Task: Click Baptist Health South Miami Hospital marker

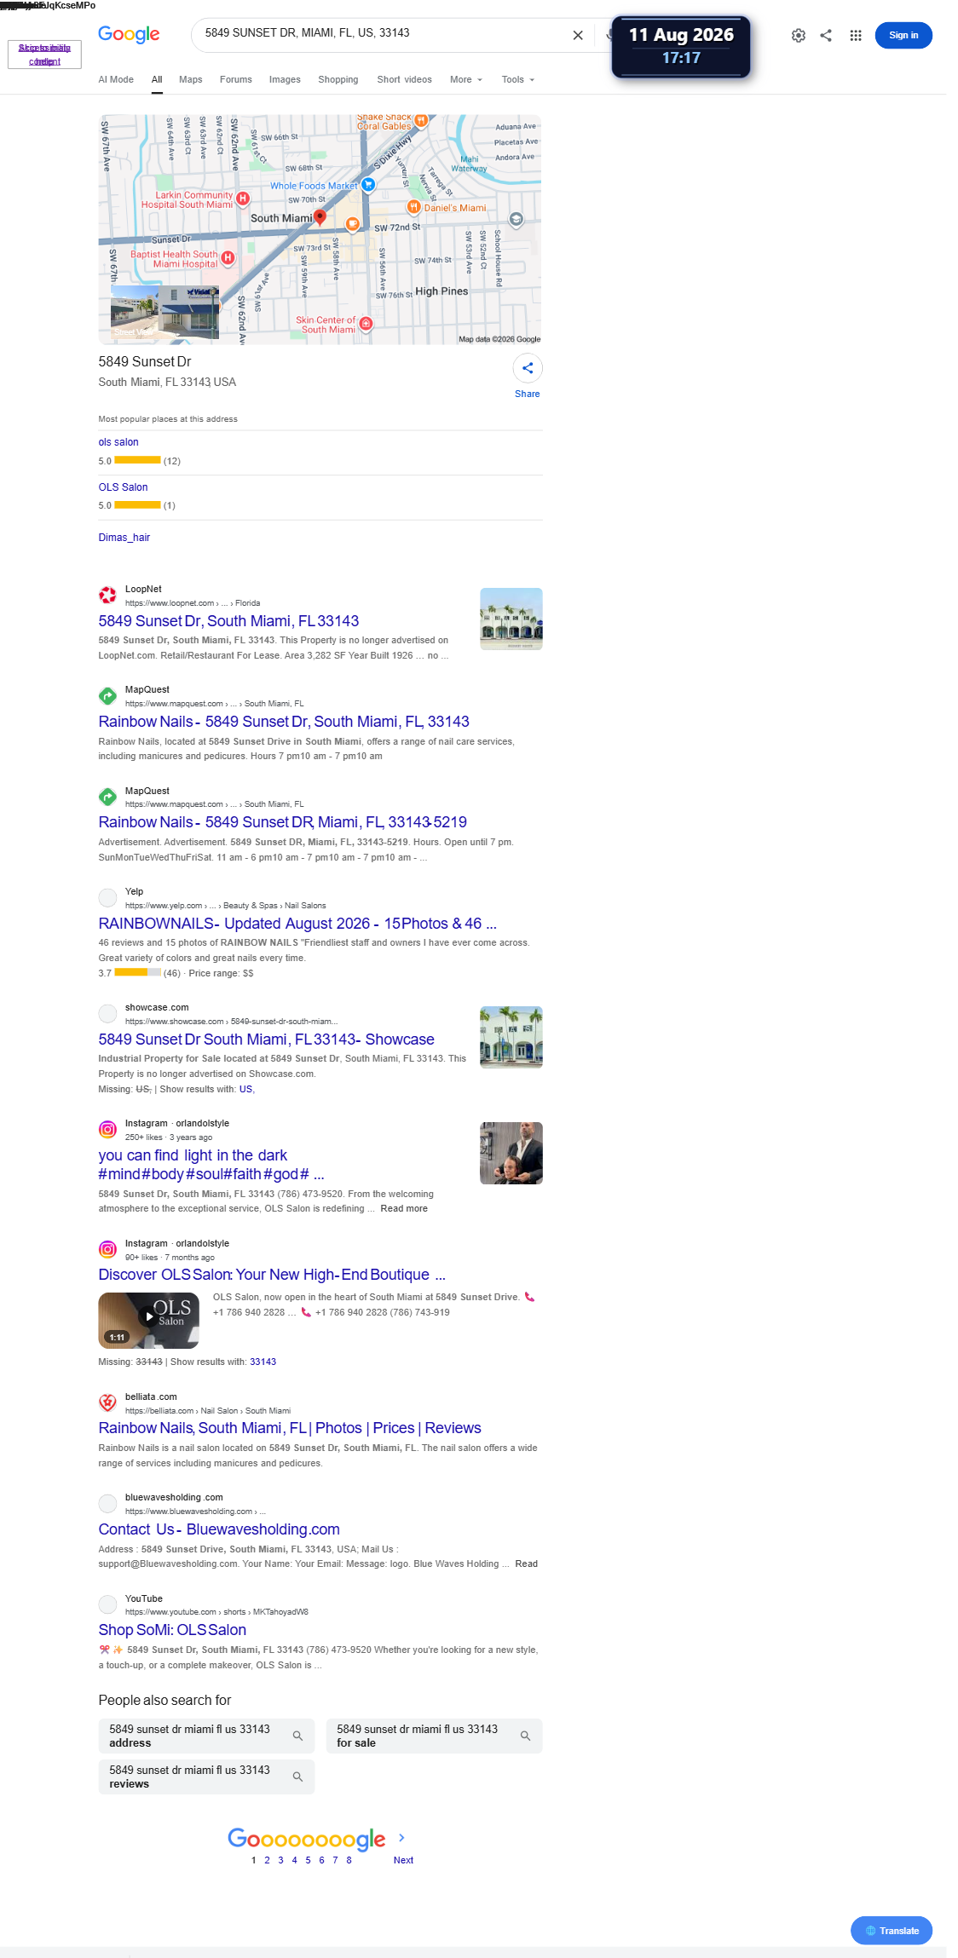Action: (x=228, y=257)
